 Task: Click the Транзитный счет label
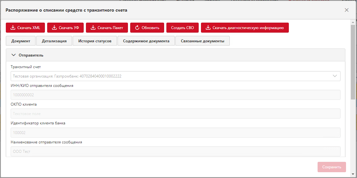26,67
